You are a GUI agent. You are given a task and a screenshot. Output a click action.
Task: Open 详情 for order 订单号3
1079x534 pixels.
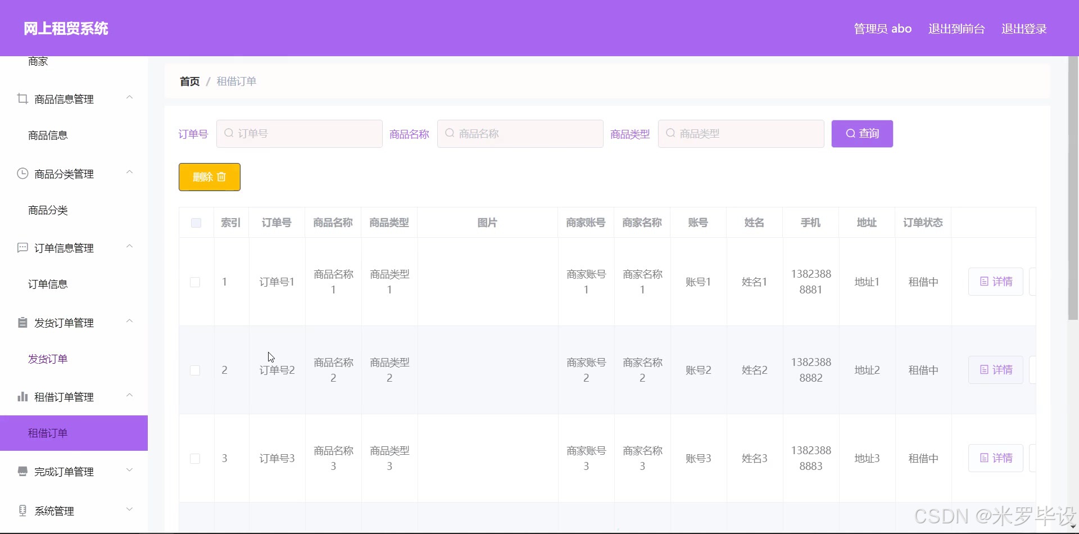coord(996,458)
